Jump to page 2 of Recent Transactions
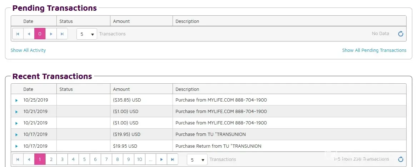Viewport: 418px width, 167px height. 51,159
